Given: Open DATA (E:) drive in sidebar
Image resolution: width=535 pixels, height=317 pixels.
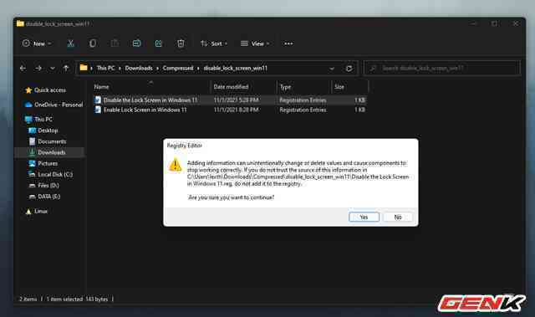Looking at the screenshot, I should 44,197.
